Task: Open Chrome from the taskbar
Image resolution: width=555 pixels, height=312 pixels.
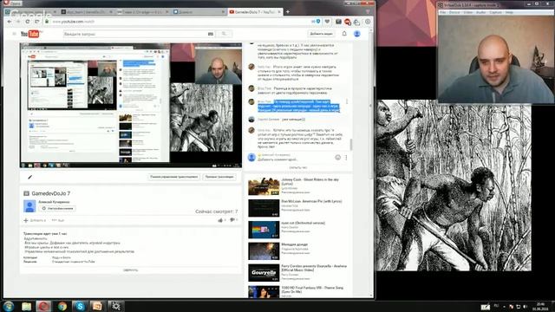Action: pos(62,306)
